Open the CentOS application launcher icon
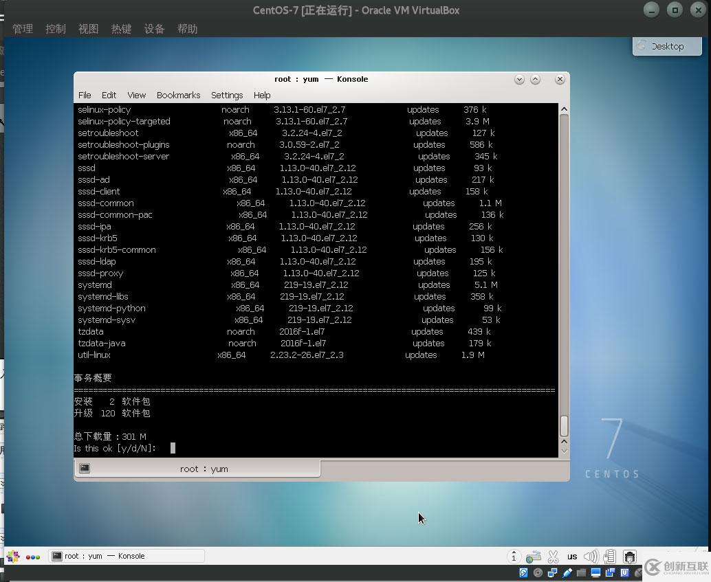The height and width of the screenshot is (582, 711). [12, 556]
